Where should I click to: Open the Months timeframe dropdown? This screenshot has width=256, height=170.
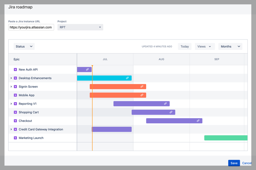click(x=230, y=46)
